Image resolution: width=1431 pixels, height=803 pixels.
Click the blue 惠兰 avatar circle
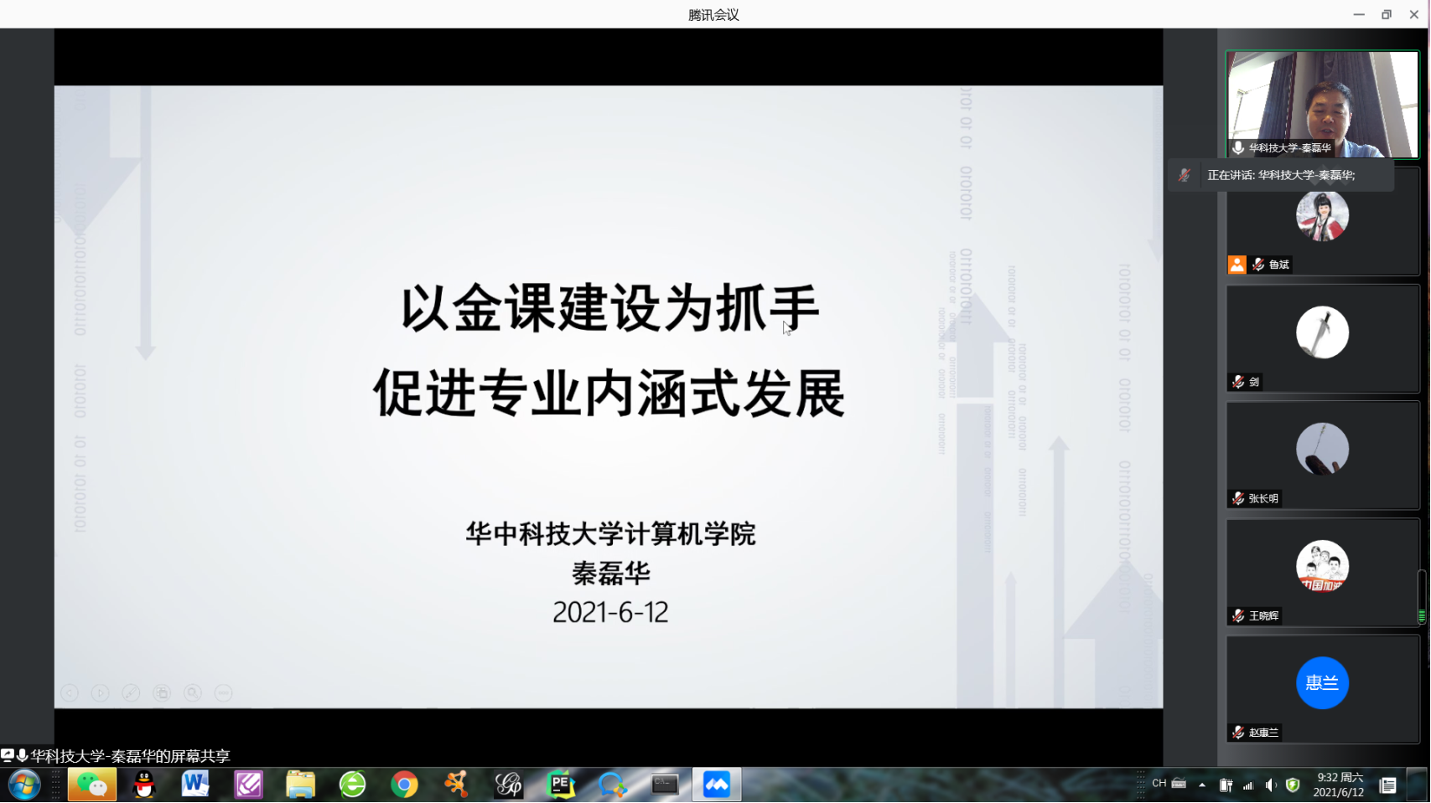click(1322, 683)
